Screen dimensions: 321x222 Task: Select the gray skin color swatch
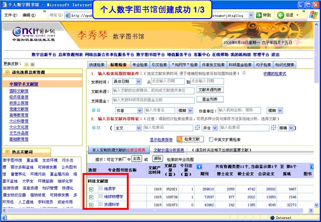coord(32,65)
